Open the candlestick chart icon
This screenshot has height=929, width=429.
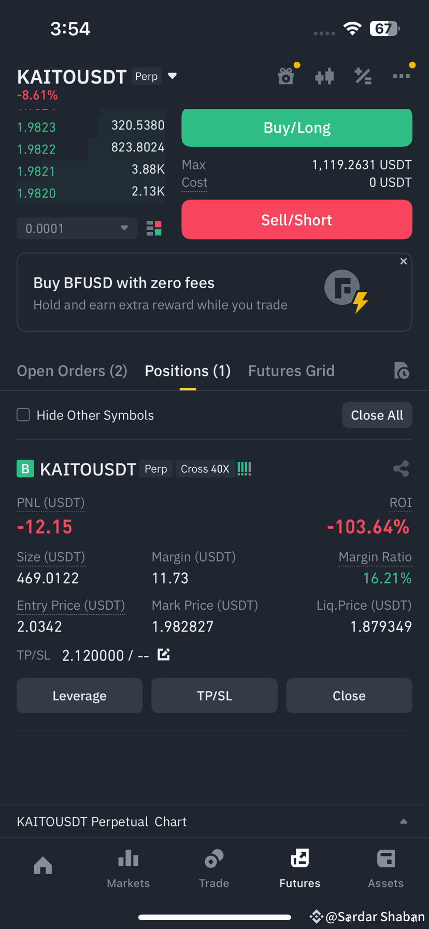click(324, 77)
